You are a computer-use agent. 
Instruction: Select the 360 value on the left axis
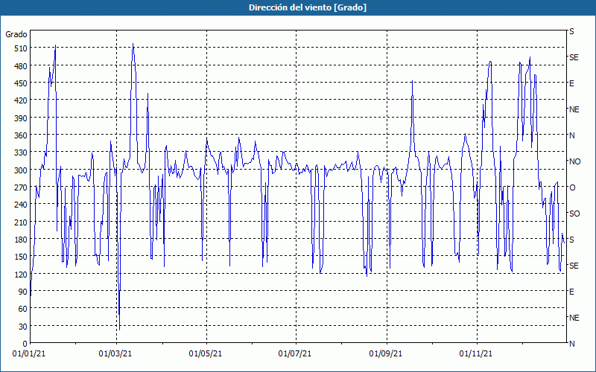pyautogui.click(x=21, y=135)
